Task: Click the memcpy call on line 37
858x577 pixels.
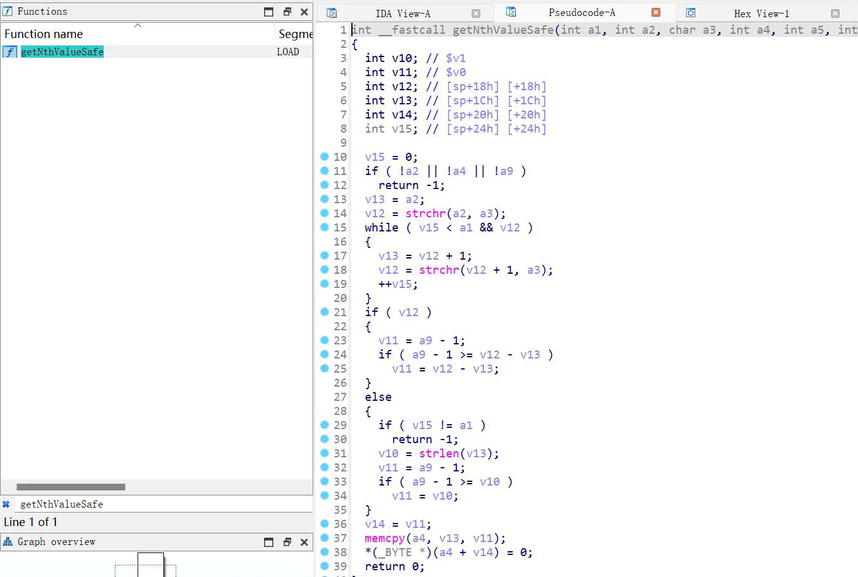Action: pyautogui.click(x=385, y=538)
